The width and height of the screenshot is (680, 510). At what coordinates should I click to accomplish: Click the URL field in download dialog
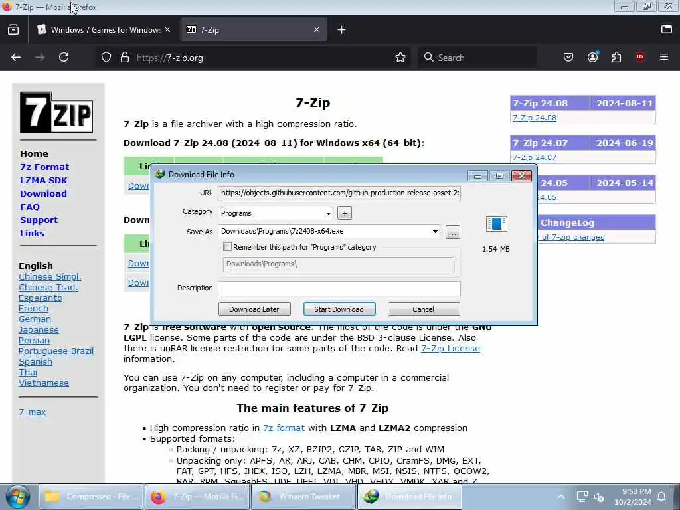[339, 193]
